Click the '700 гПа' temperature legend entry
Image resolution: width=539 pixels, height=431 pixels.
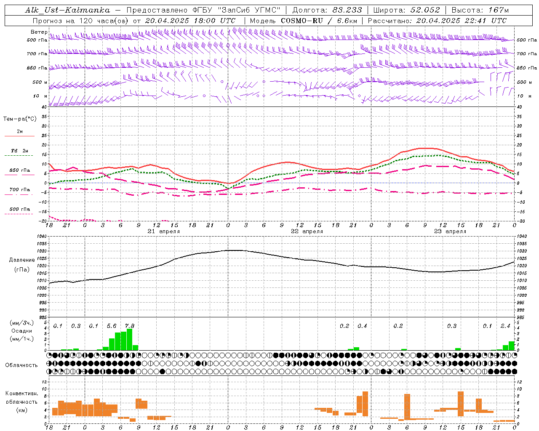20,190
